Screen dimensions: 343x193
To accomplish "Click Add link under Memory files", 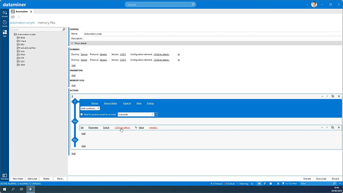I will tap(74, 86).
